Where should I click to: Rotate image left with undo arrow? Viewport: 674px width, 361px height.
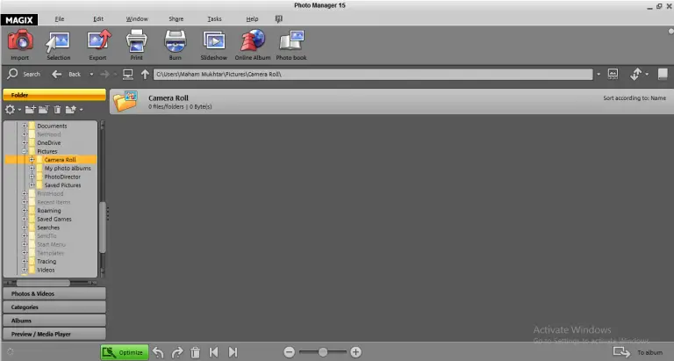click(158, 352)
